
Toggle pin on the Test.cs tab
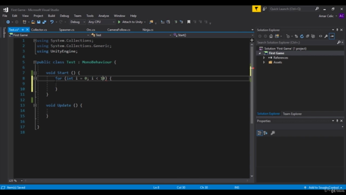click(x=23, y=30)
